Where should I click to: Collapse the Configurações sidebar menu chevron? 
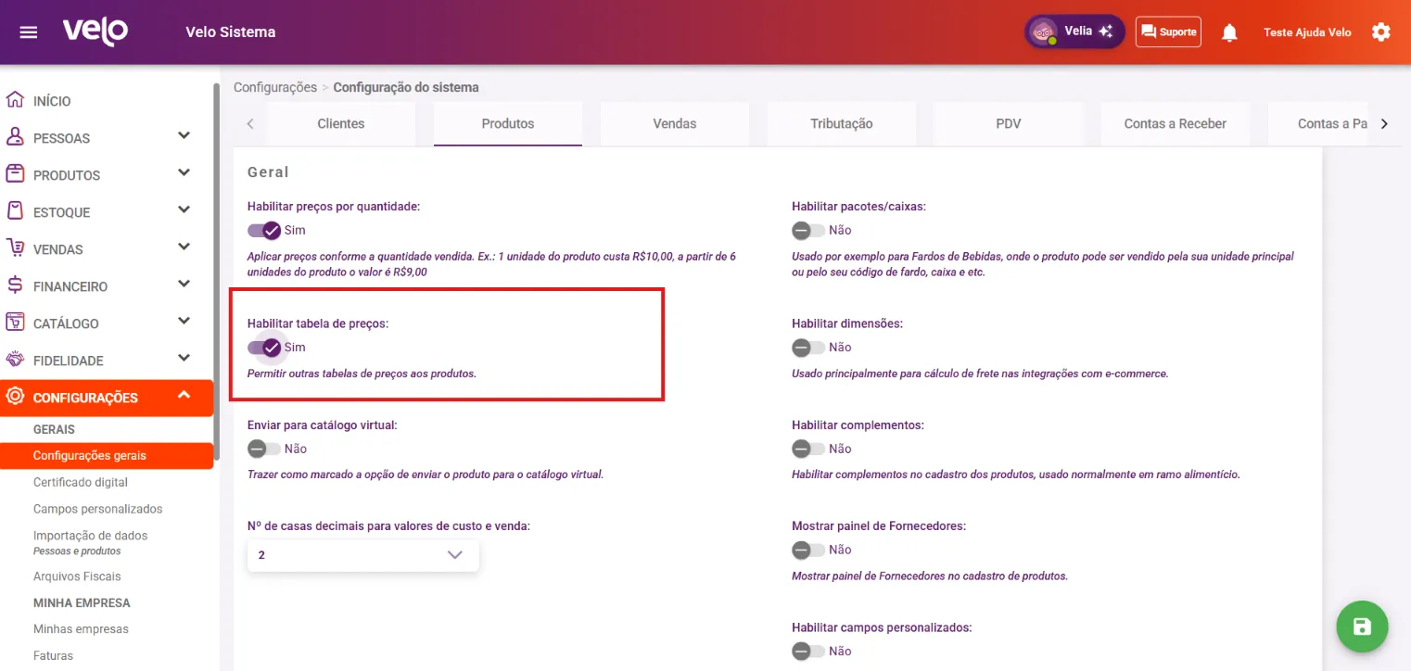click(x=184, y=396)
